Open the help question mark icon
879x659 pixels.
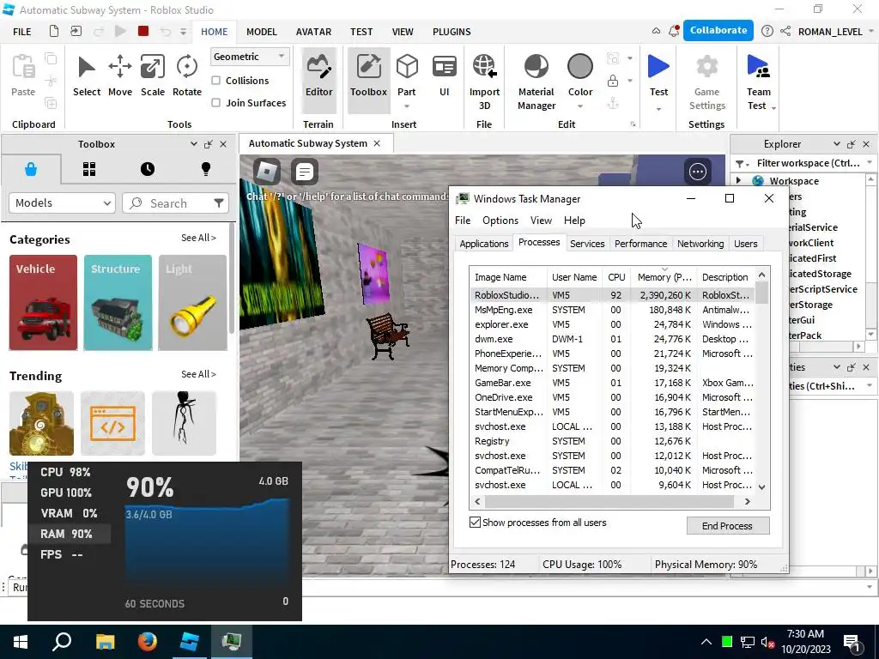[x=767, y=32]
